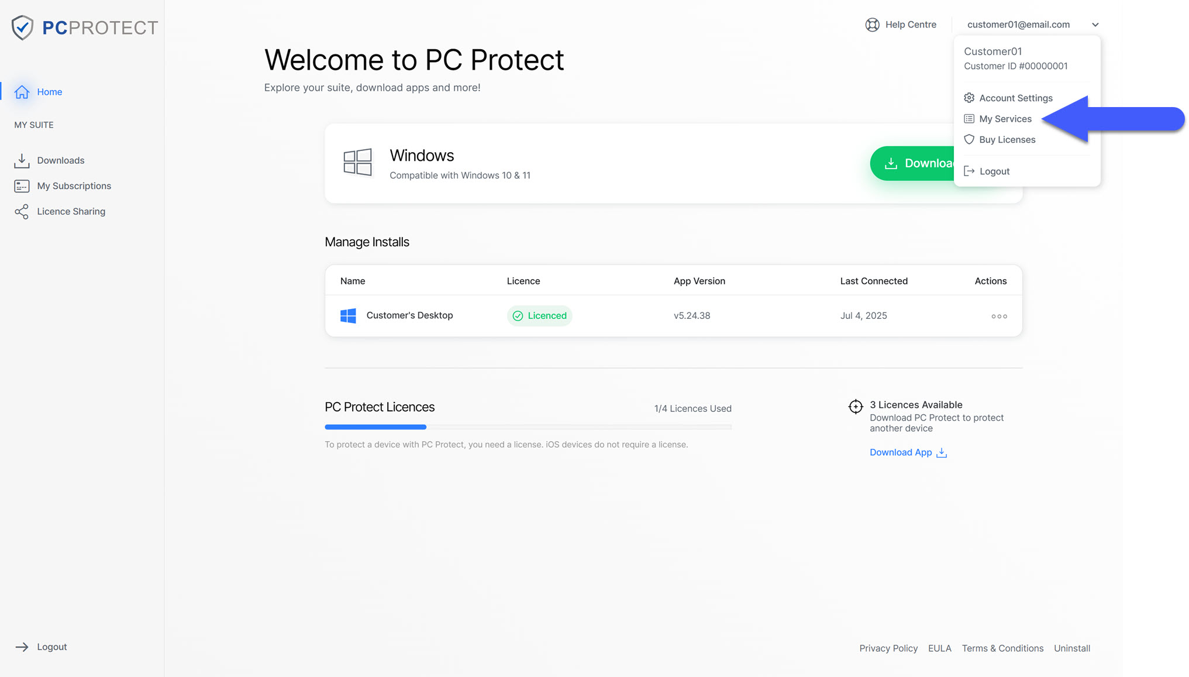Click the Jul 4, 2025 last connected date
This screenshot has height=677, width=1189.
863,316
